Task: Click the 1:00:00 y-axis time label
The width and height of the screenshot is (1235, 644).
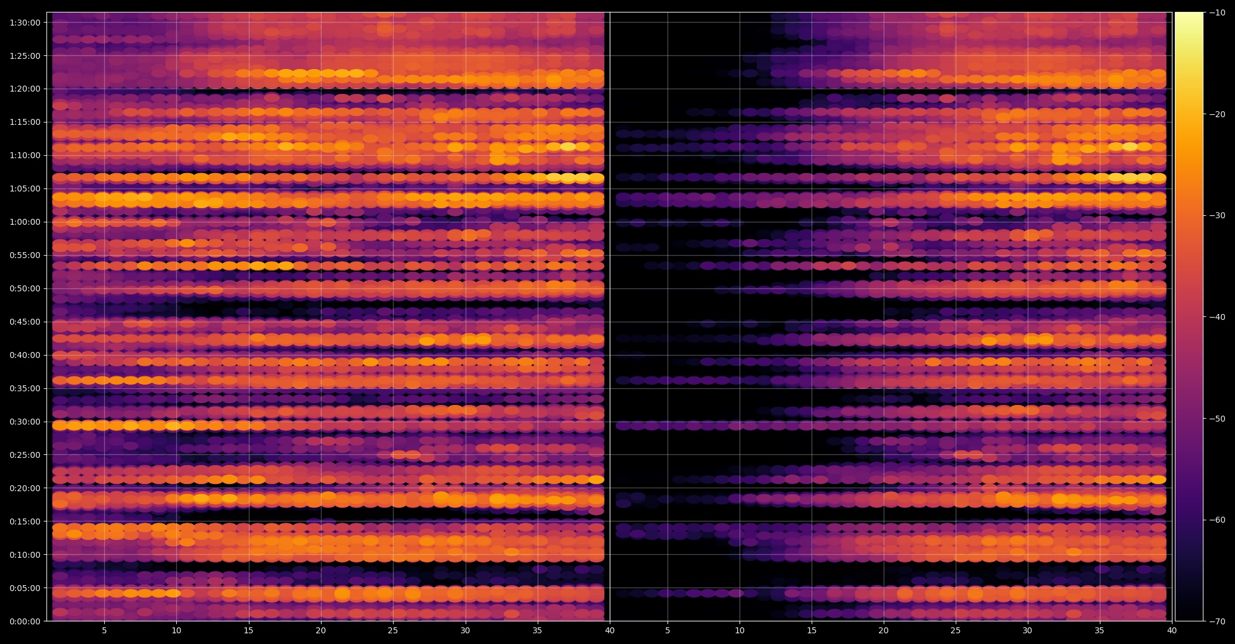Action: pyautogui.click(x=24, y=222)
